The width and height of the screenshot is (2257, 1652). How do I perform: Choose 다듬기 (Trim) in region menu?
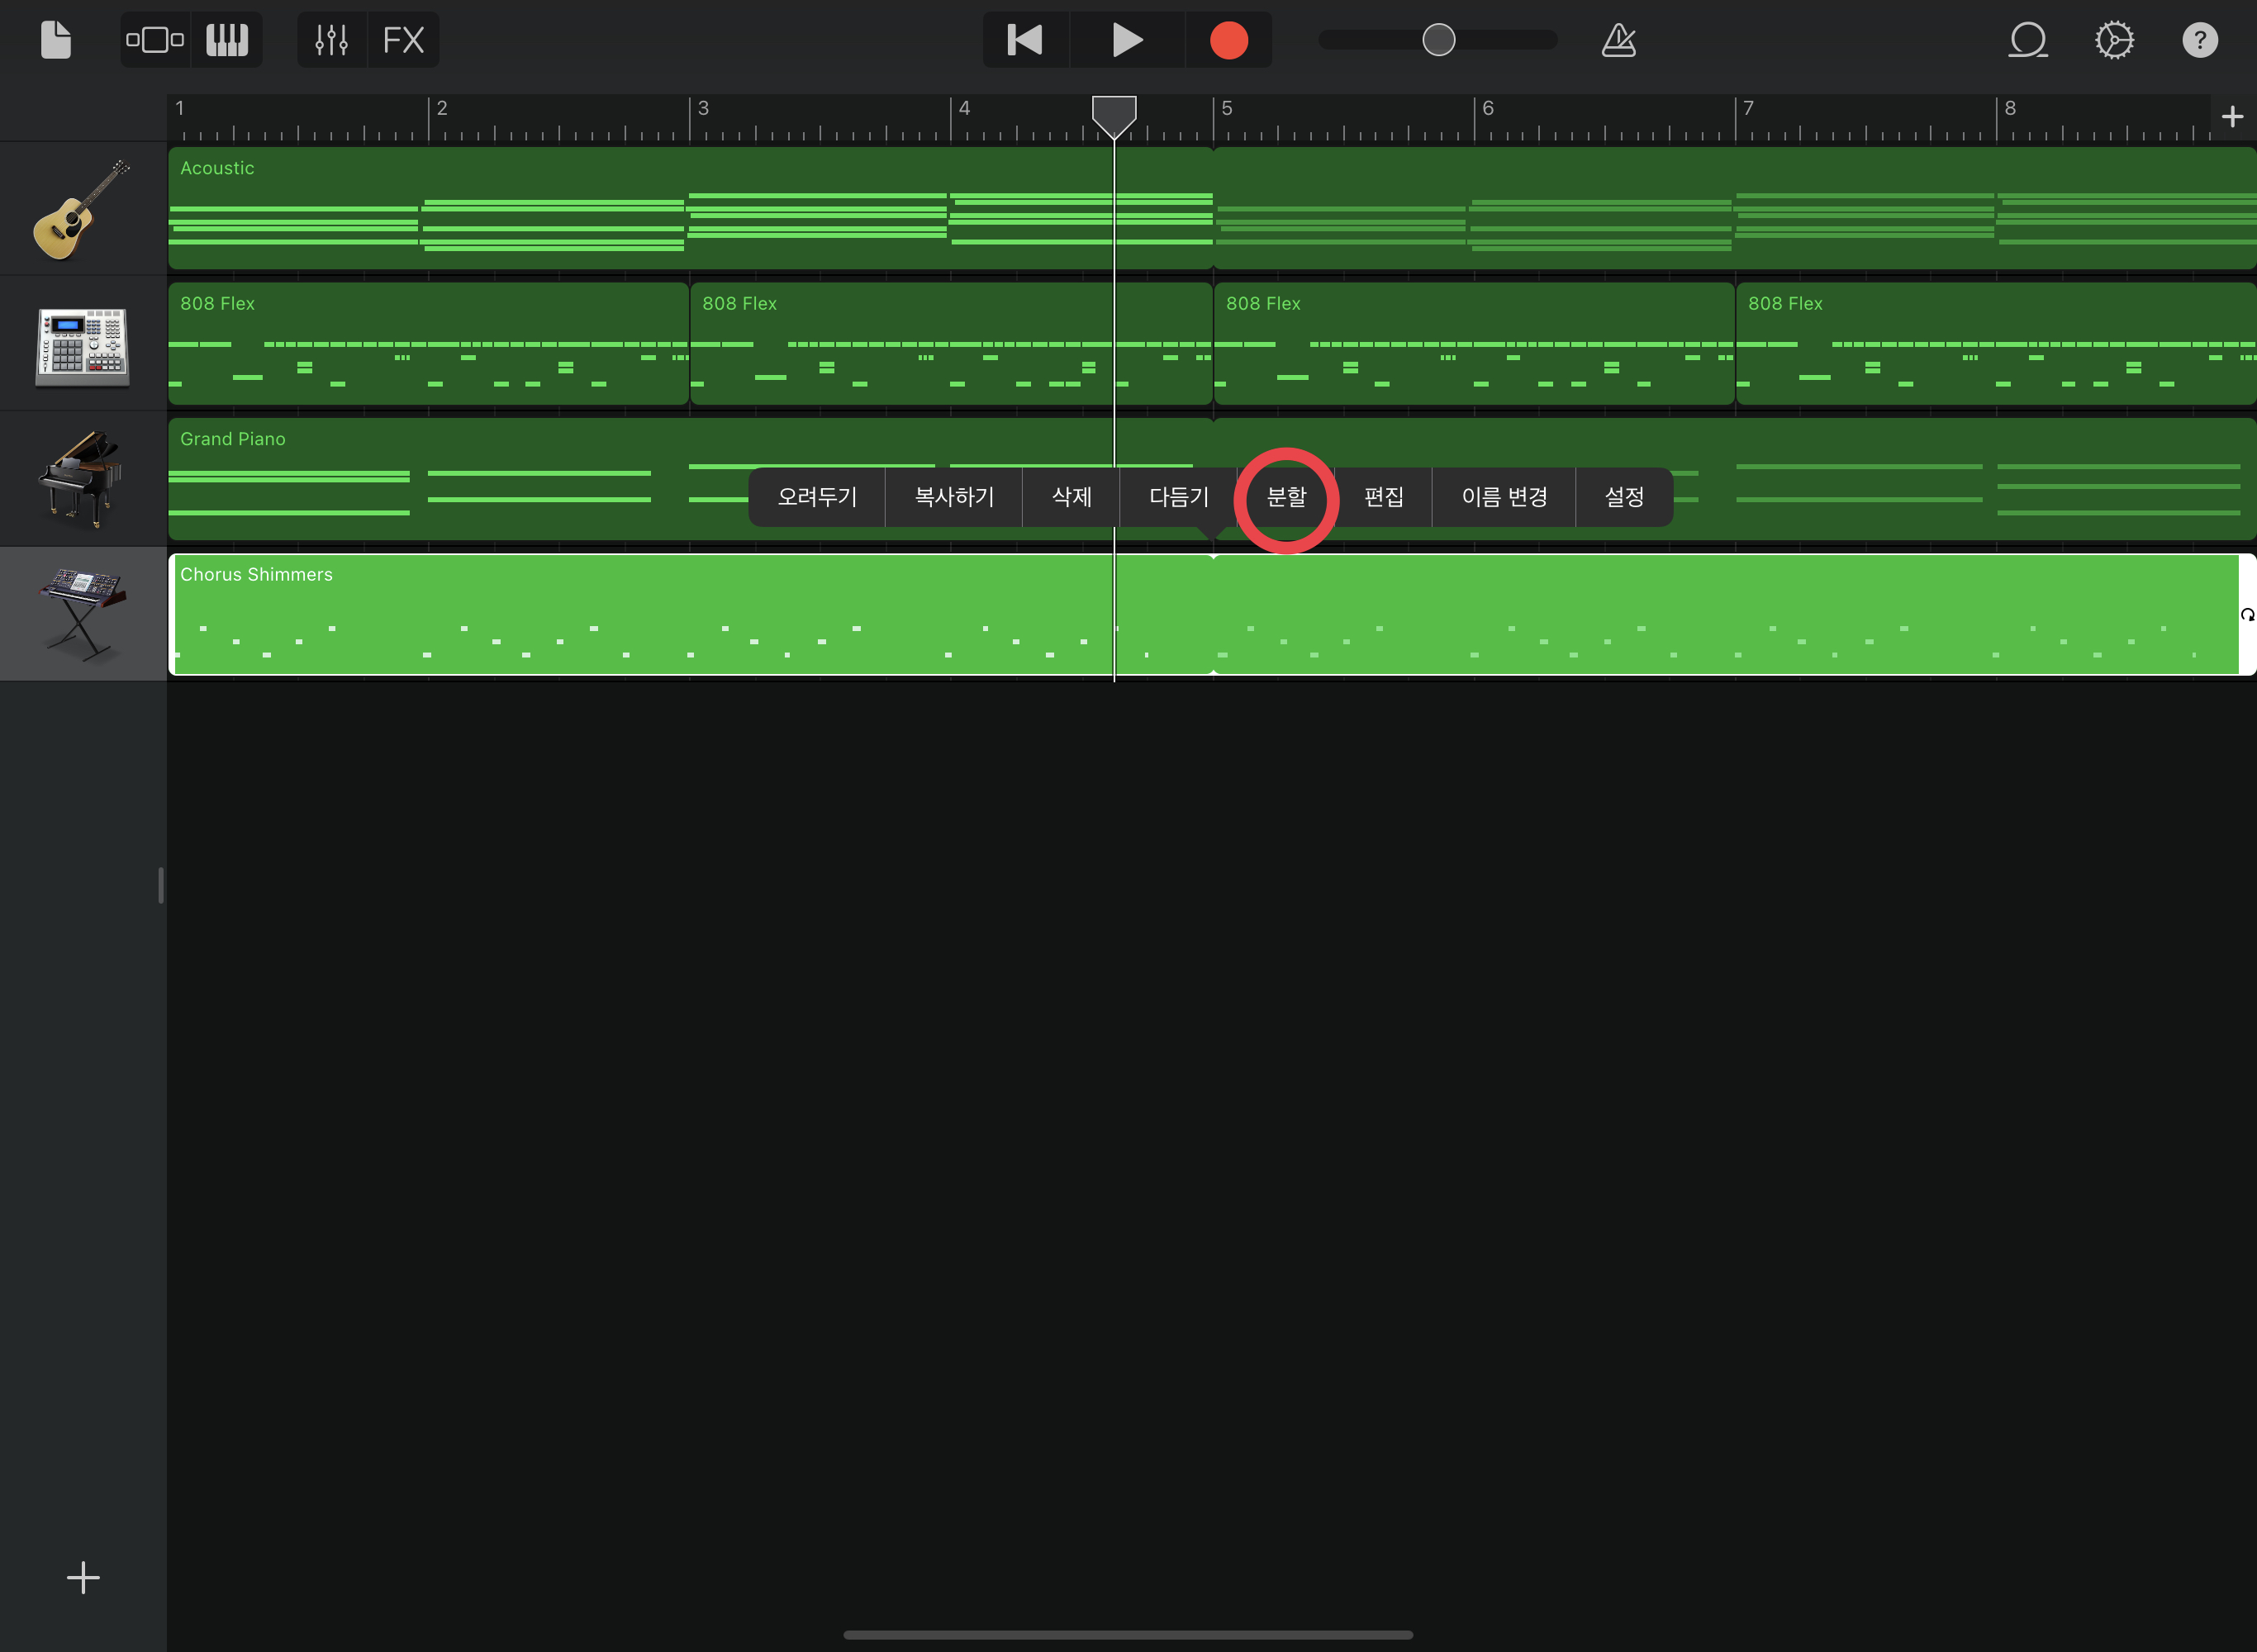tap(1178, 497)
